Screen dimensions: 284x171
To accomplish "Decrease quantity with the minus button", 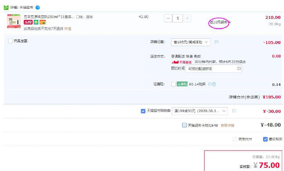I will [x=168, y=18].
